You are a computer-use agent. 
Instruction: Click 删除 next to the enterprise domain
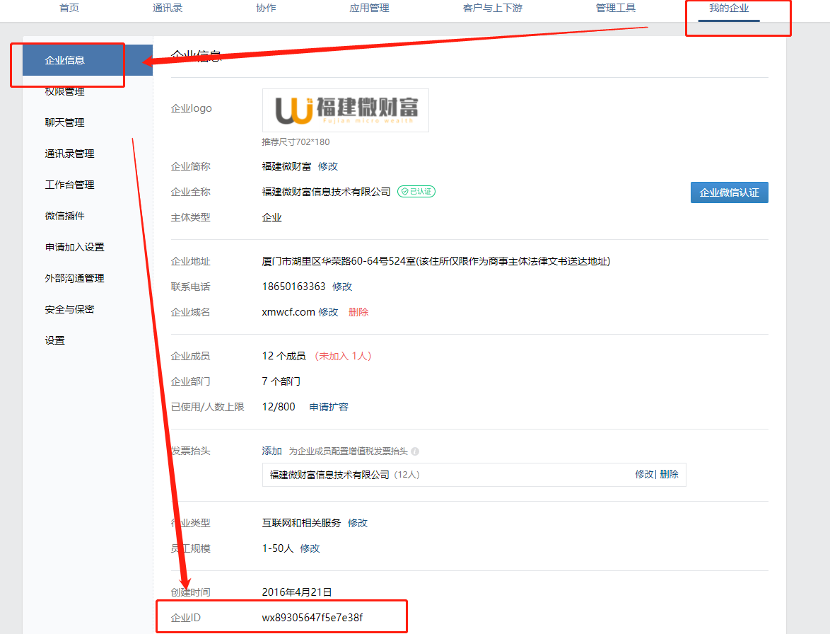tap(358, 312)
